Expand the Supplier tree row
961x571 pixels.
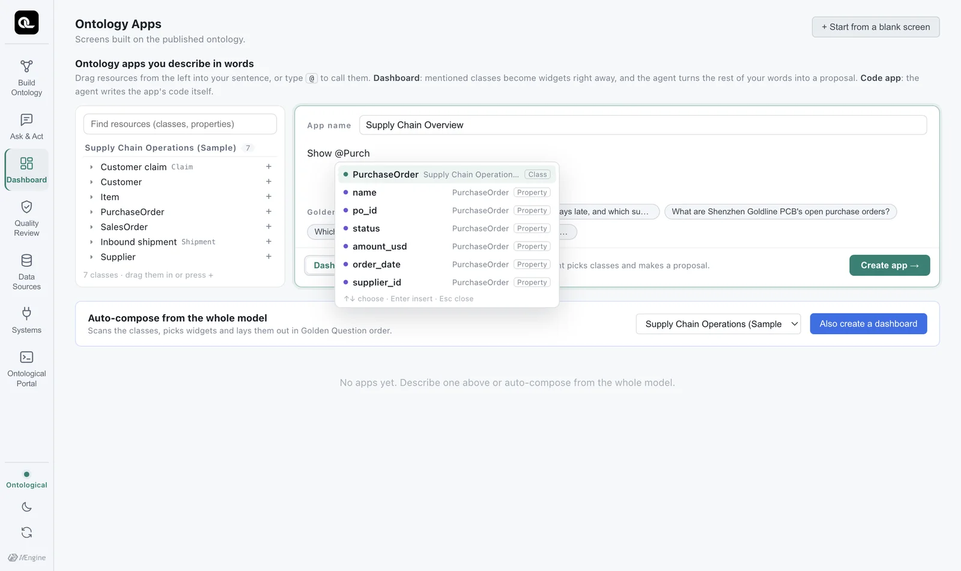[x=91, y=257]
